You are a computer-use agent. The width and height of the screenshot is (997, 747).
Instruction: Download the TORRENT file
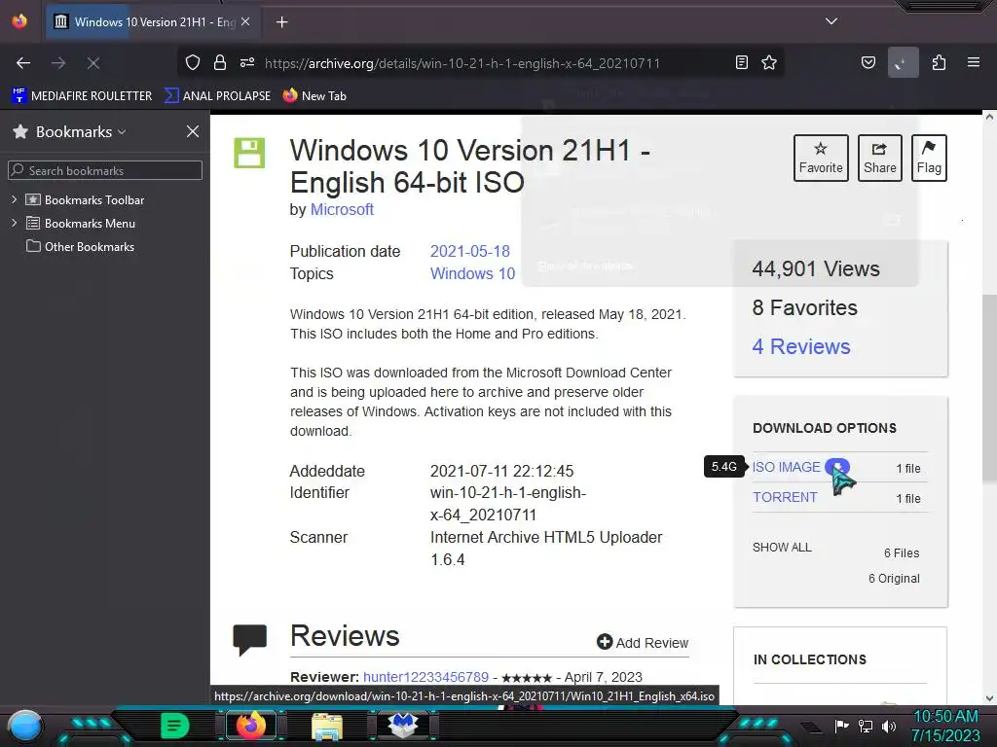pos(786,497)
